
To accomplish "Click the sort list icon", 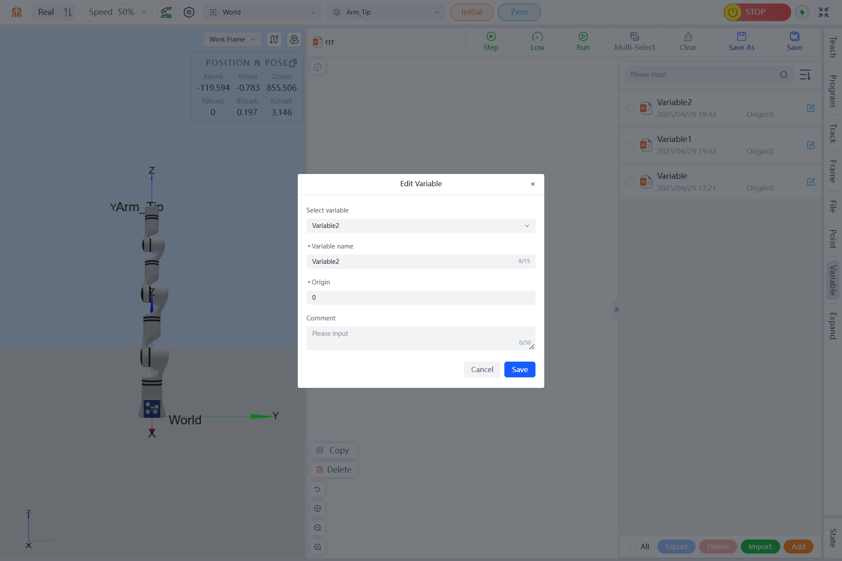I will pyautogui.click(x=805, y=75).
